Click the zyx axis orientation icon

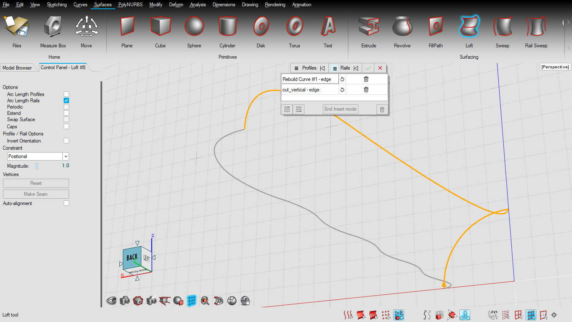(x=493, y=314)
